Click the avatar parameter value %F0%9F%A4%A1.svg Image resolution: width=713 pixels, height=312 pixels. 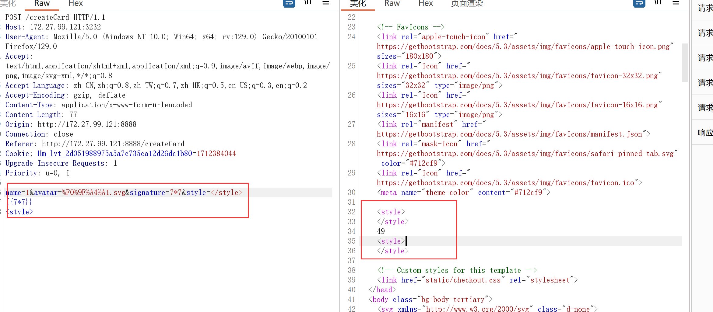coord(93,192)
